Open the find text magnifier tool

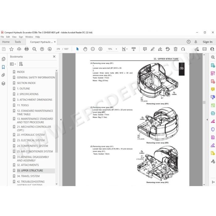pos(34,49)
